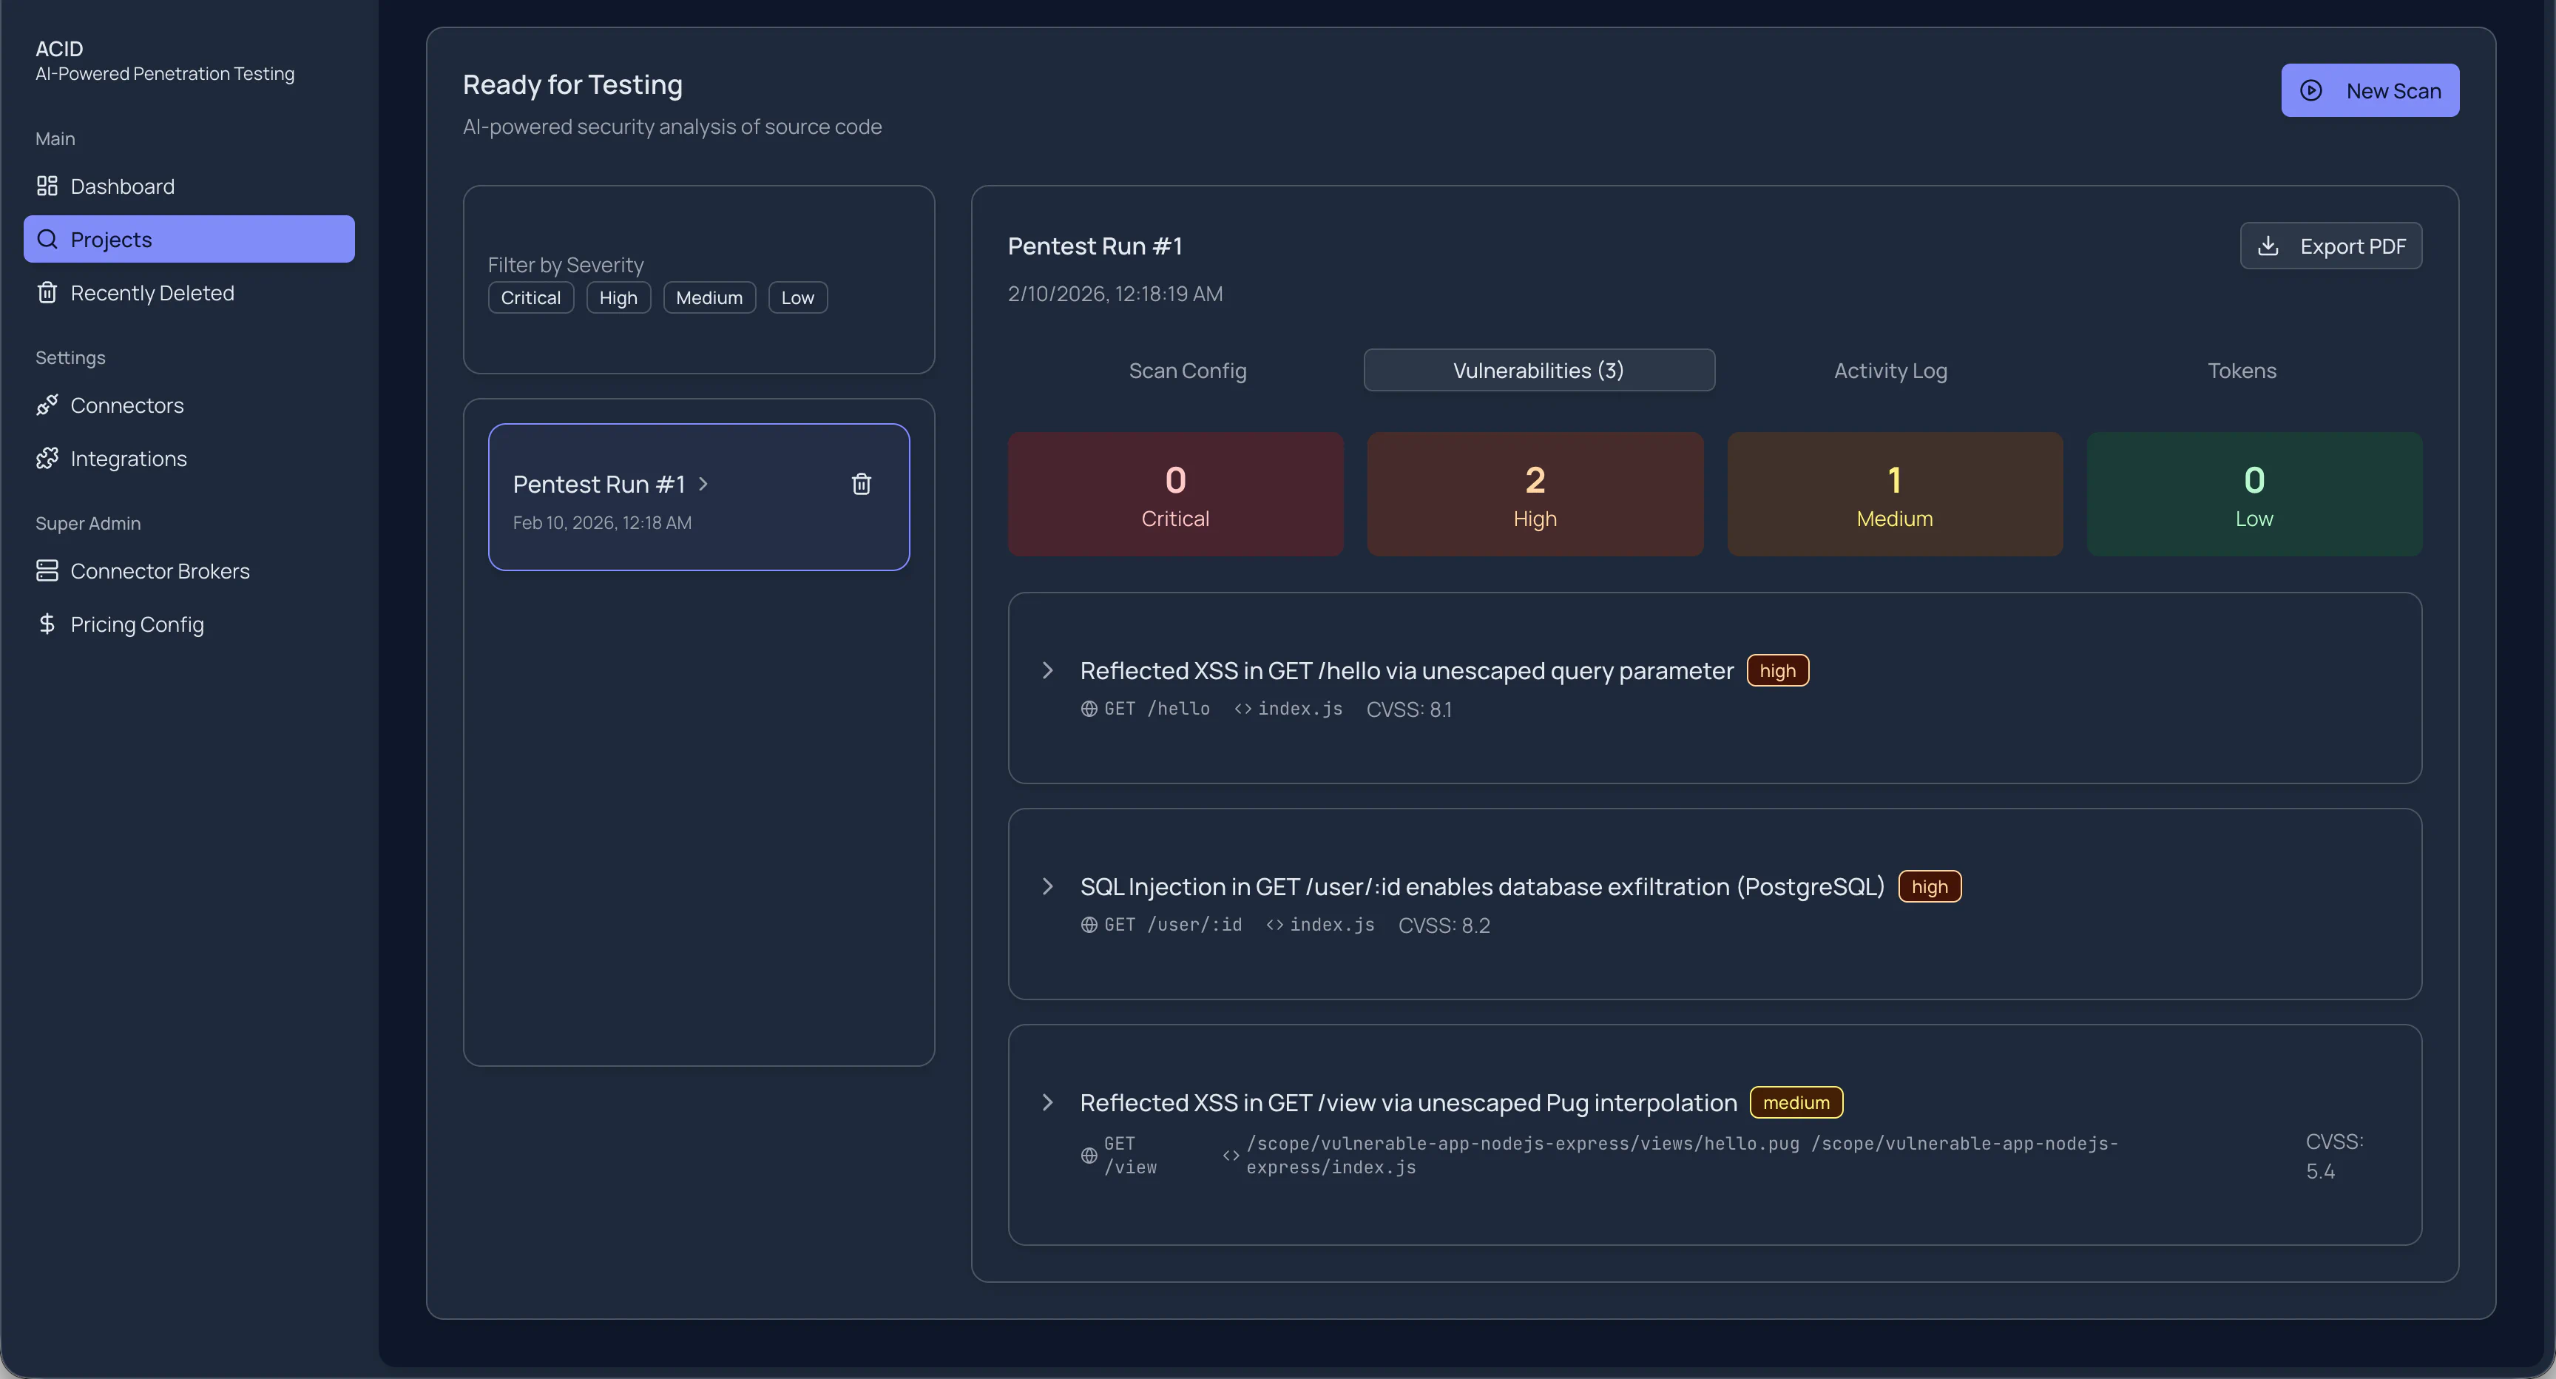Click code icon before hello.pug path
The height and width of the screenshot is (1379, 2556).
[1231, 1156]
